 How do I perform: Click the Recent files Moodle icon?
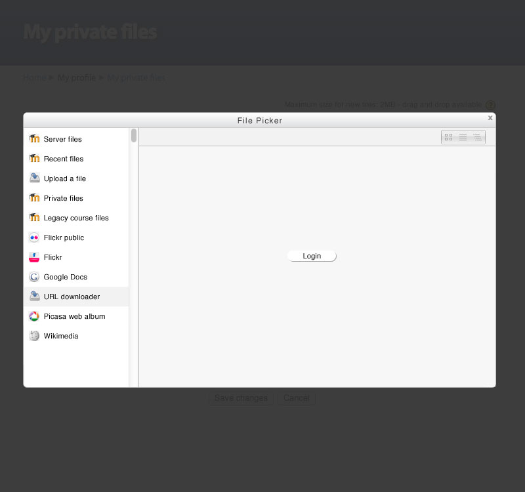pyautogui.click(x=34, y=158)
